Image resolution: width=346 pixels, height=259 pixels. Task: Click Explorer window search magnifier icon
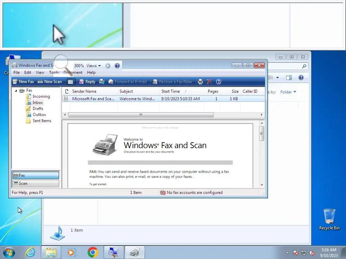click(x=304, y=66)
